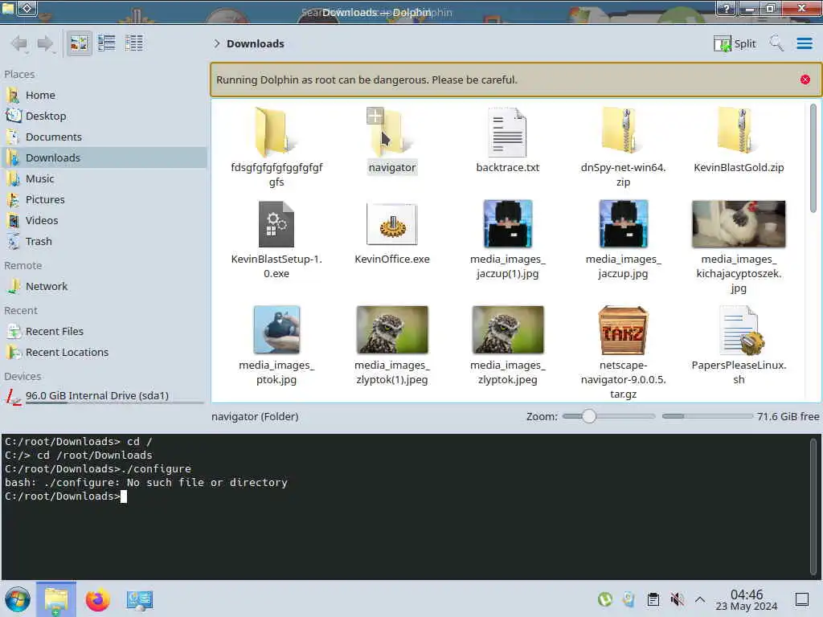Click the titlebar pin on desktops icon
Viewport: 823px width, 617px height.
click(27, 8)
